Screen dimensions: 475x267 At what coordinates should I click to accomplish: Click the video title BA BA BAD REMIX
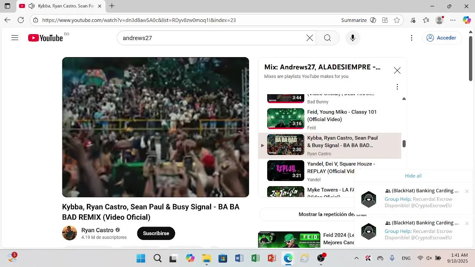(x=151, y=212)
